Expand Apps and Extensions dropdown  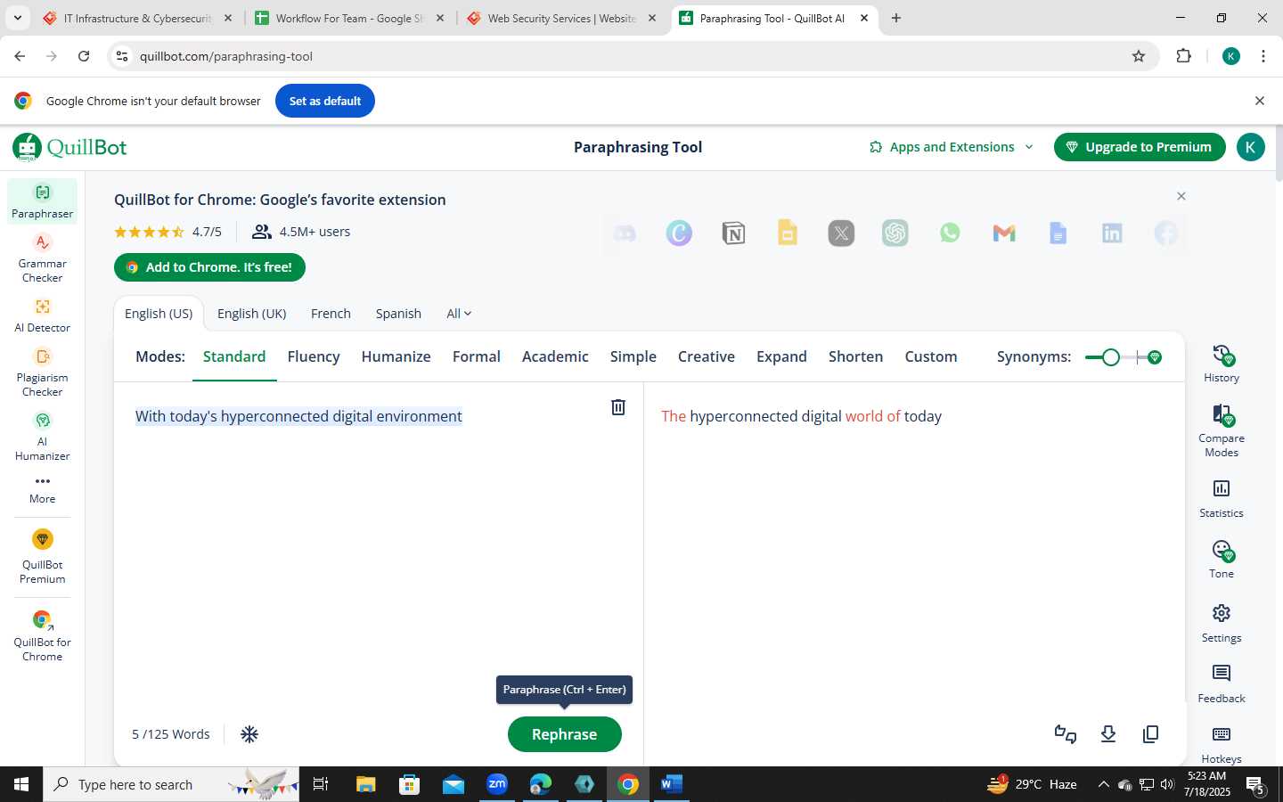tap(952, 147)
